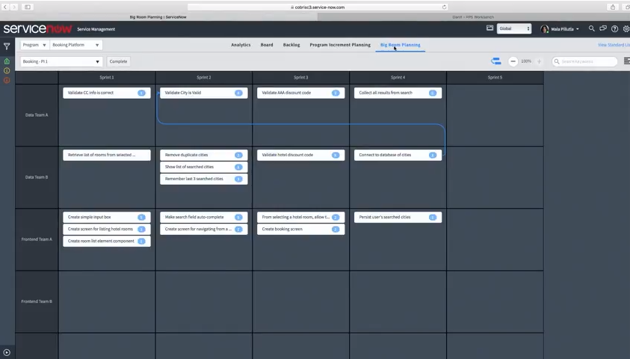Click Mala Pillutla's avatar picture
This screenshot has height=359, width=630.
[544, 29]
